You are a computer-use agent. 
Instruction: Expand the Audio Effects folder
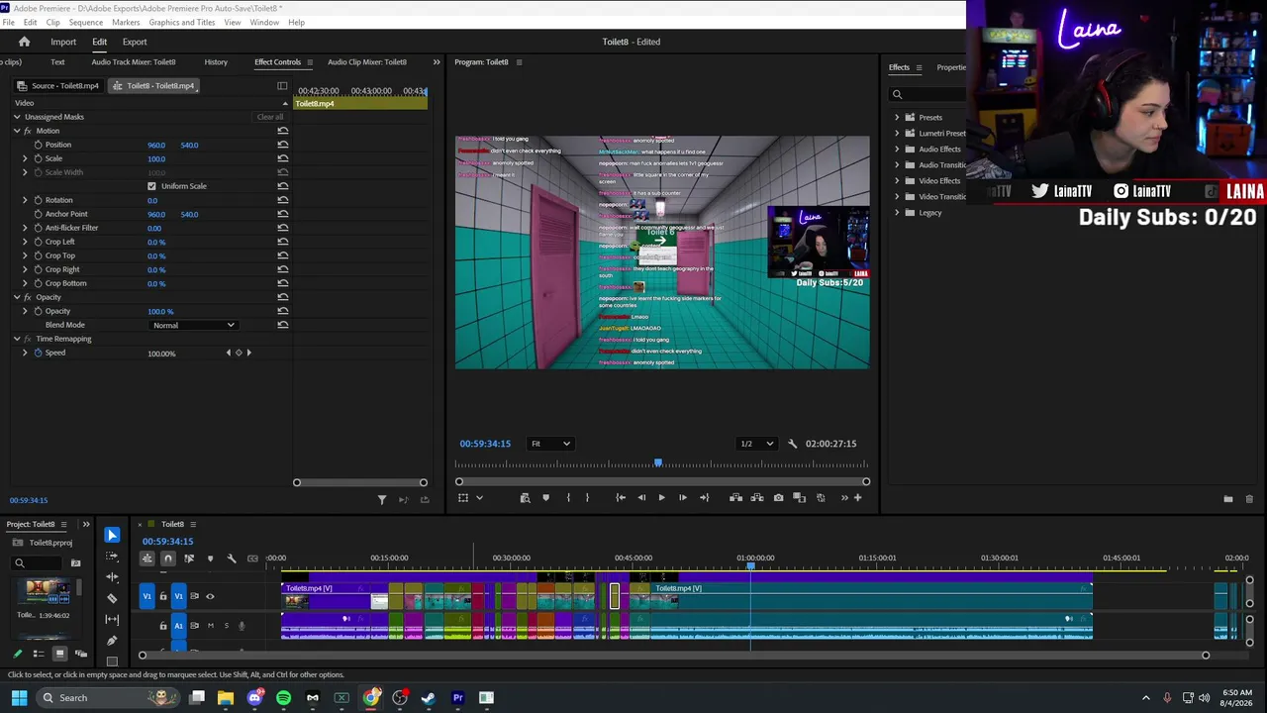(897, 150)
